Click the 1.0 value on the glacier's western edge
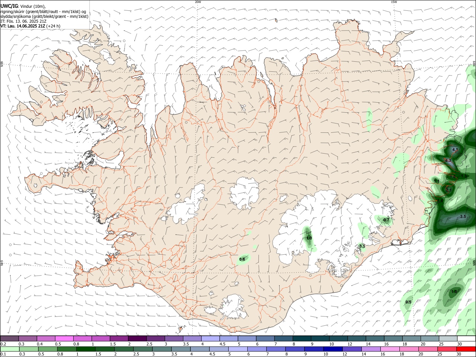This screenshot has width=476, height=357. (309, 238)
